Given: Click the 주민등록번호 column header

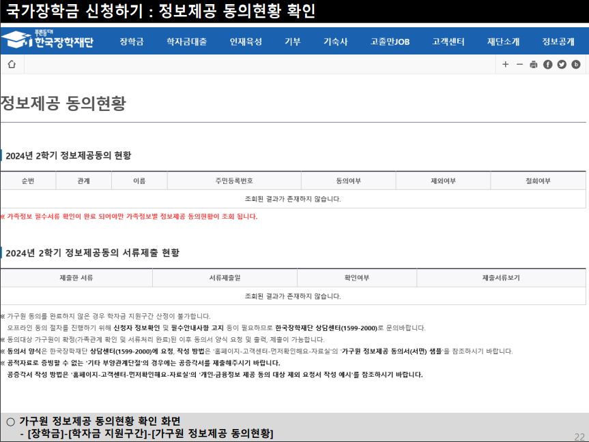Looking at the screenshot, I should point(234,180).
